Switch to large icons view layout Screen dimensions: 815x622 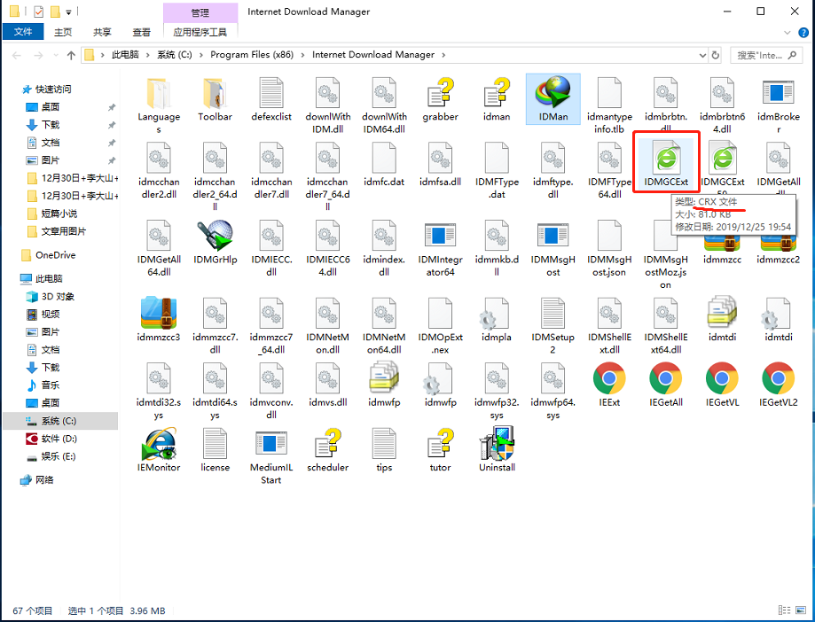[x=802, y=610]
